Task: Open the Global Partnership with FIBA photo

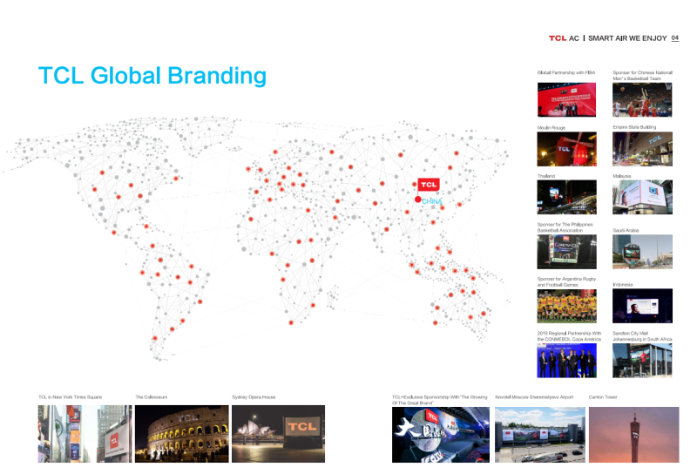Action: (566, 99)
